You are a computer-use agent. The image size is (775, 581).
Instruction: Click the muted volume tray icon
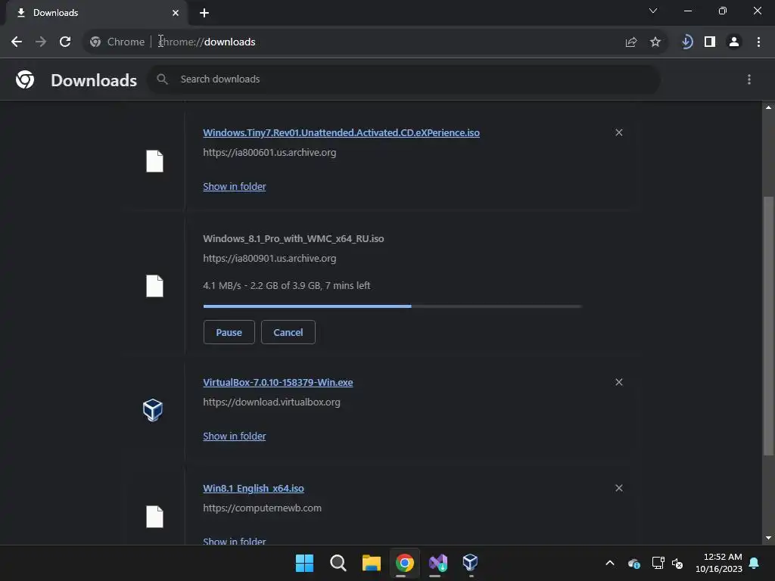tap(677, 563)
